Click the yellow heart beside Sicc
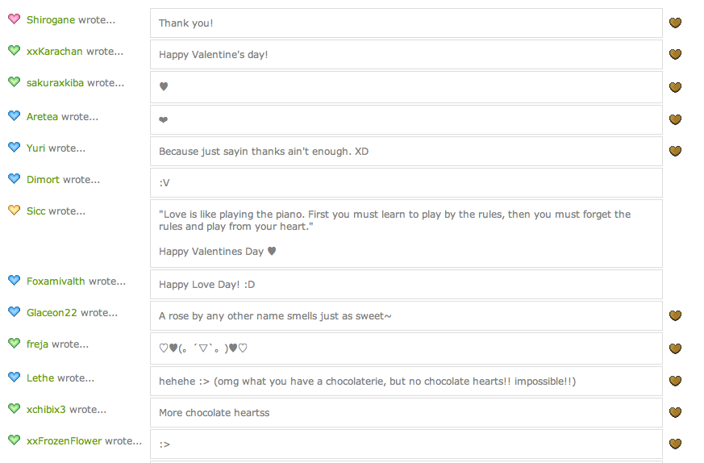The image size is (704, 463). (14, 211)
